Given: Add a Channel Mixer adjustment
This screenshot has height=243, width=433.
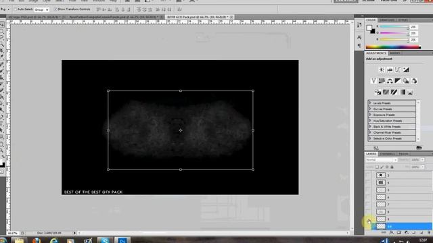Looking at the screenshot, I should tap(414, 81).
